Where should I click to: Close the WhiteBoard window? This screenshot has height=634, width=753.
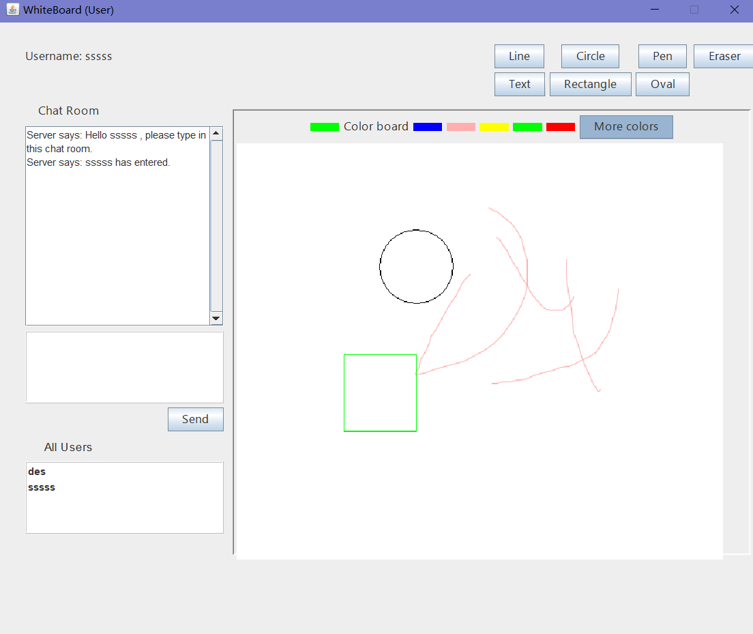[x=735, y=10]
